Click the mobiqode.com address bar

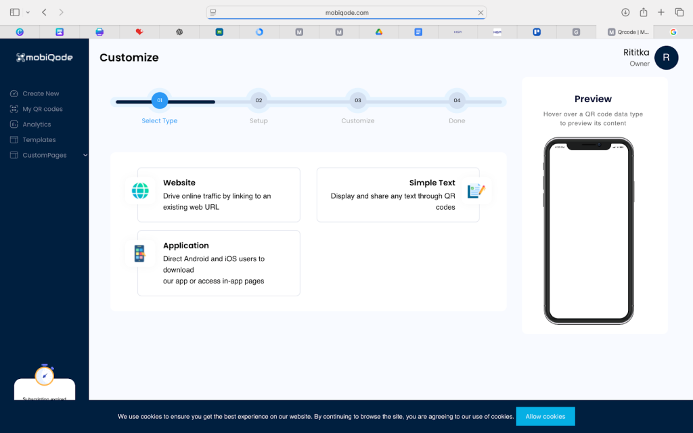pos(346,12)
